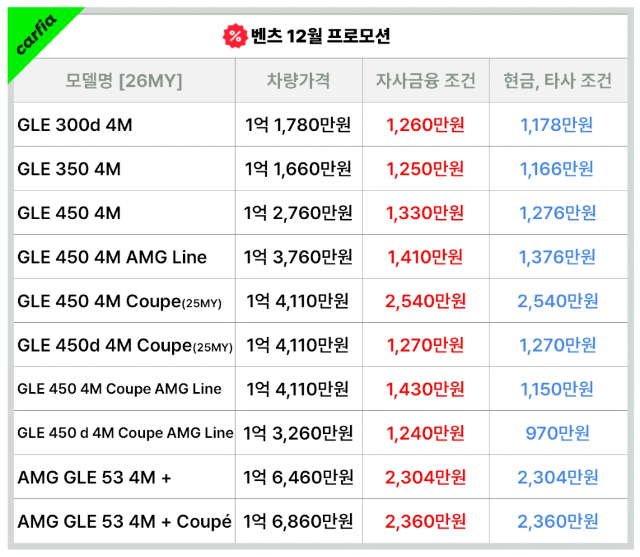Select the "GLE 350 4M" model name
The height and width of the screenshot is (557, 640).
(69, 169)
